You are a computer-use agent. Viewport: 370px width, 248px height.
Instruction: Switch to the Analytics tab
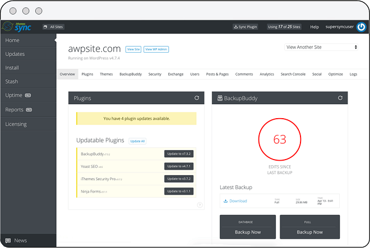click(267, 74)
